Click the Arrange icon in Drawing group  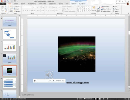[94, 8]
